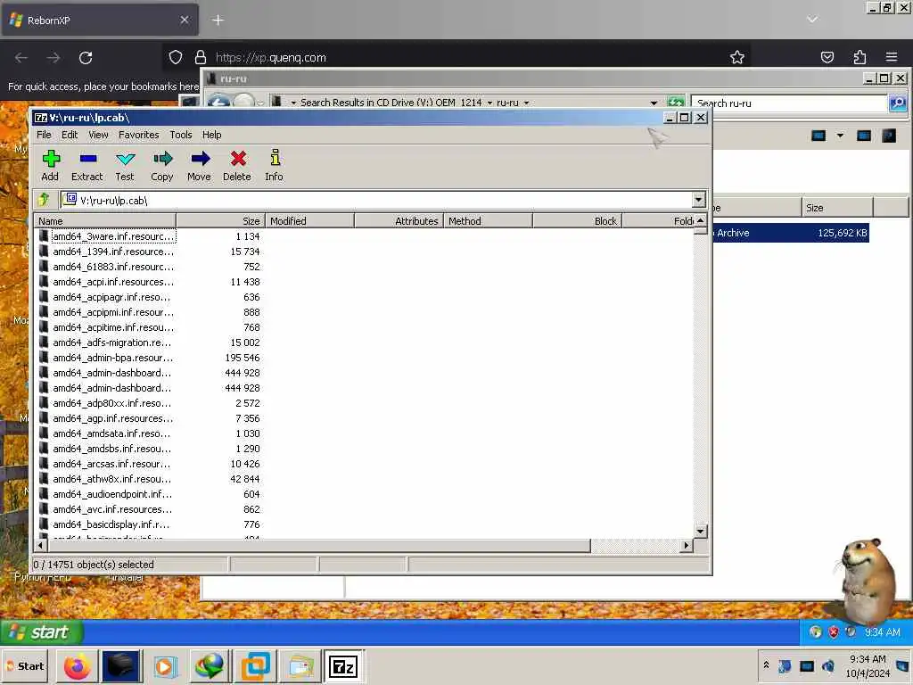This screenshot has height=685, width=913.
Task: Bookmark this page with star icon
Action: tap(737, 57)
